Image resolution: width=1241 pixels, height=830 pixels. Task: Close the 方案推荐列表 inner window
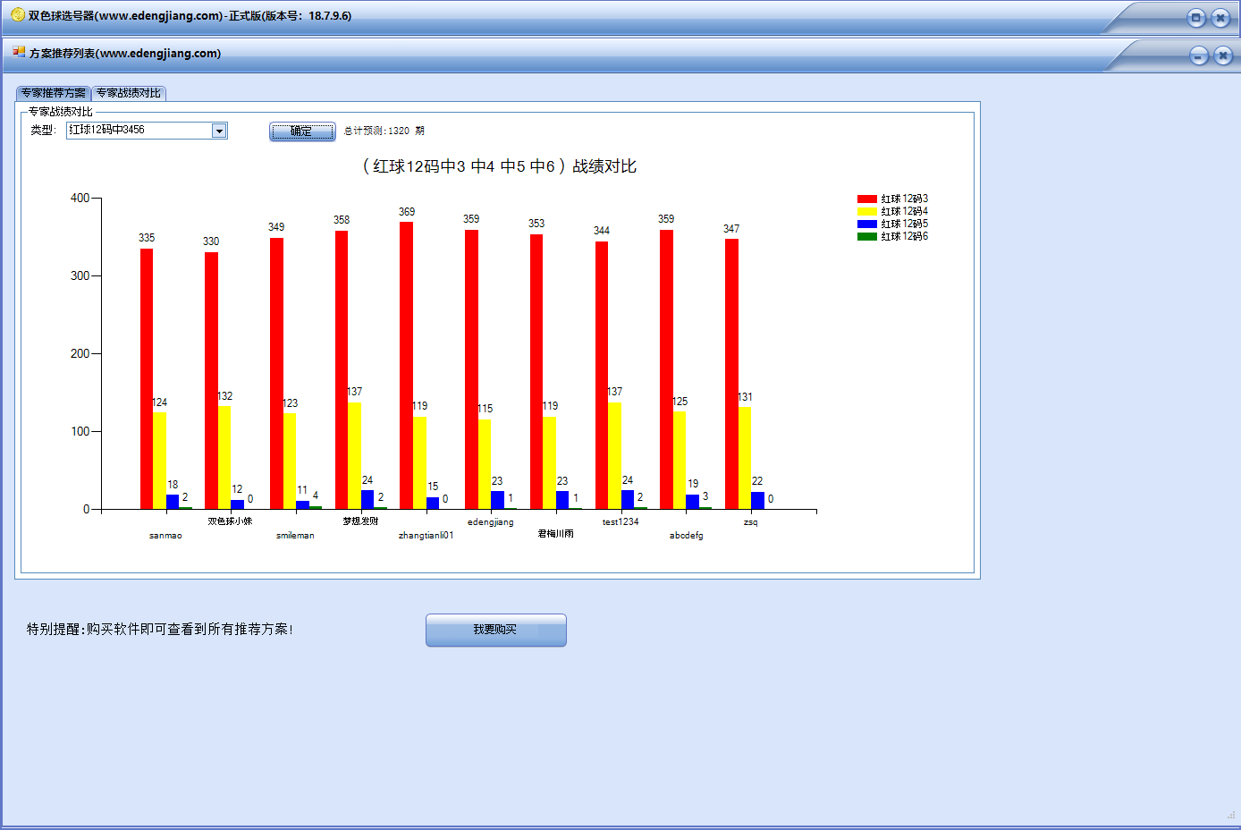tap(1223, 55)
